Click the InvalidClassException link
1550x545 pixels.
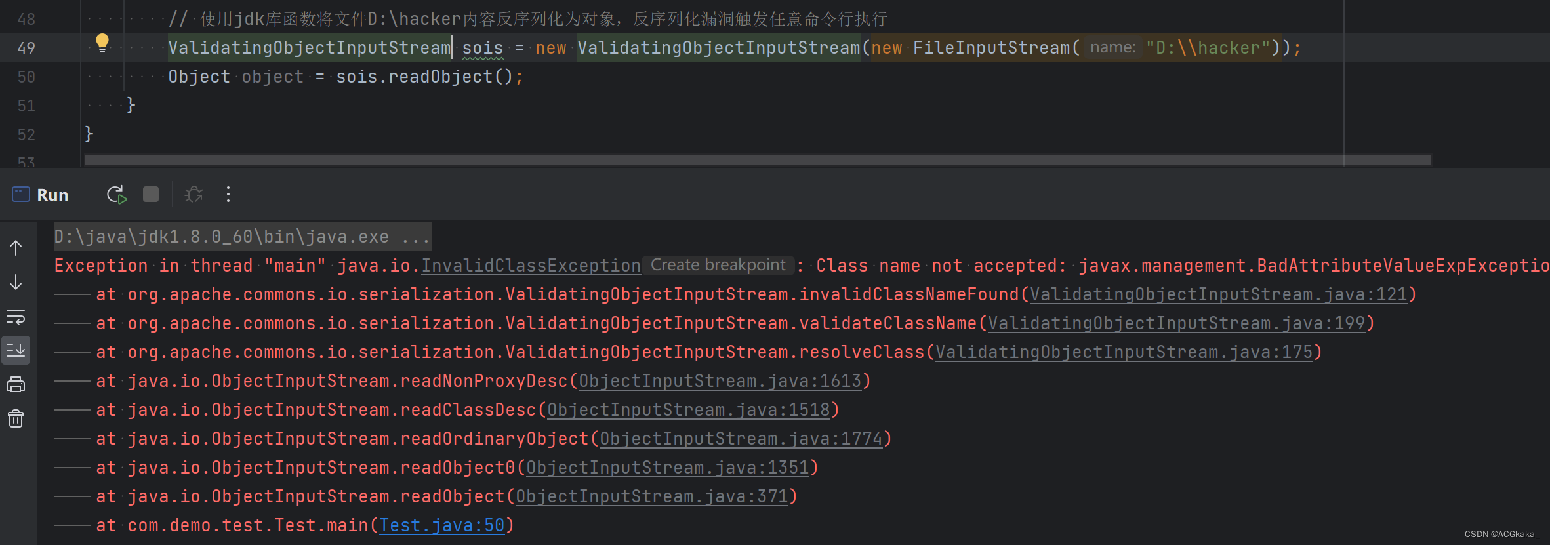pyautogui.click(x=531, y=266)
